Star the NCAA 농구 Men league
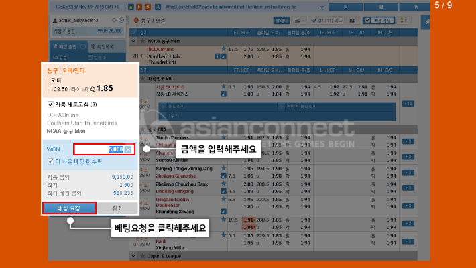 click(142, 41)
